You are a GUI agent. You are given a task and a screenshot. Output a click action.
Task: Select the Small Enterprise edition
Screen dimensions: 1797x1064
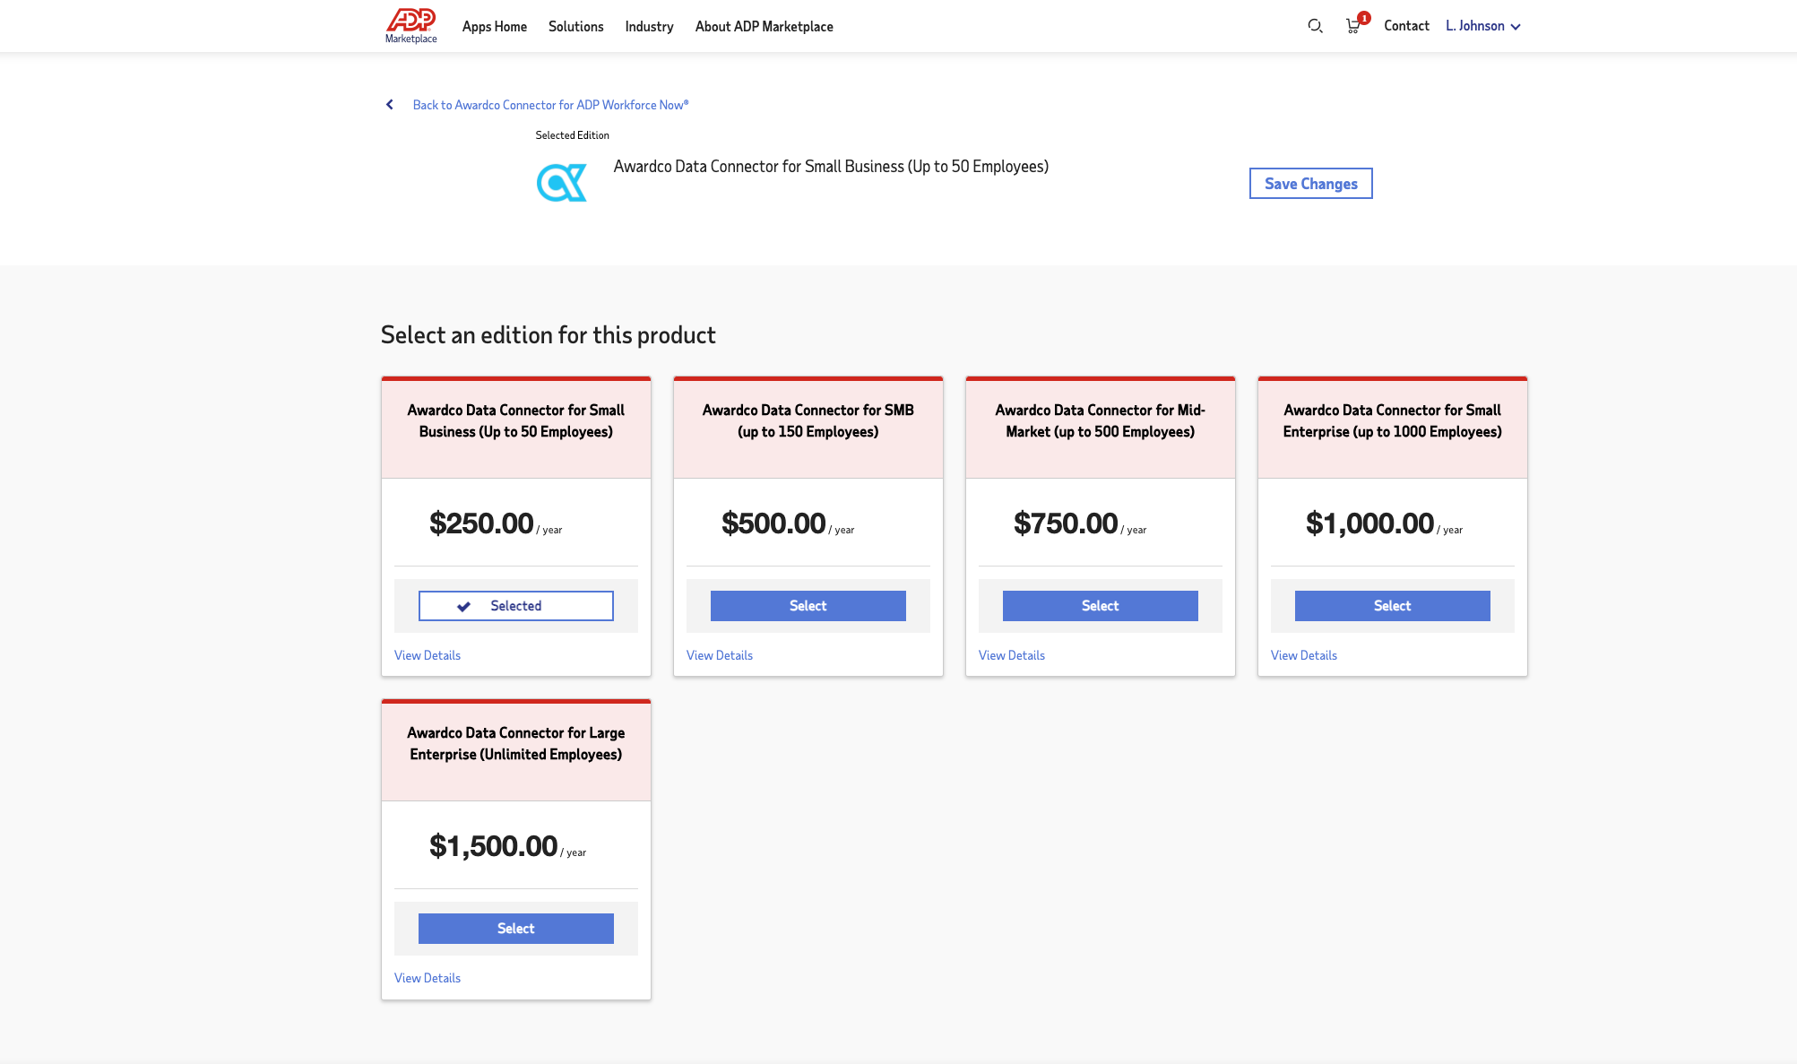[x=1391, y=606]
